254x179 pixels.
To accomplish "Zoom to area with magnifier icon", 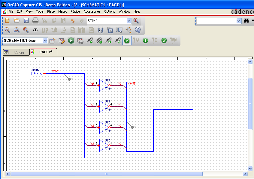I will coord(17,30).
